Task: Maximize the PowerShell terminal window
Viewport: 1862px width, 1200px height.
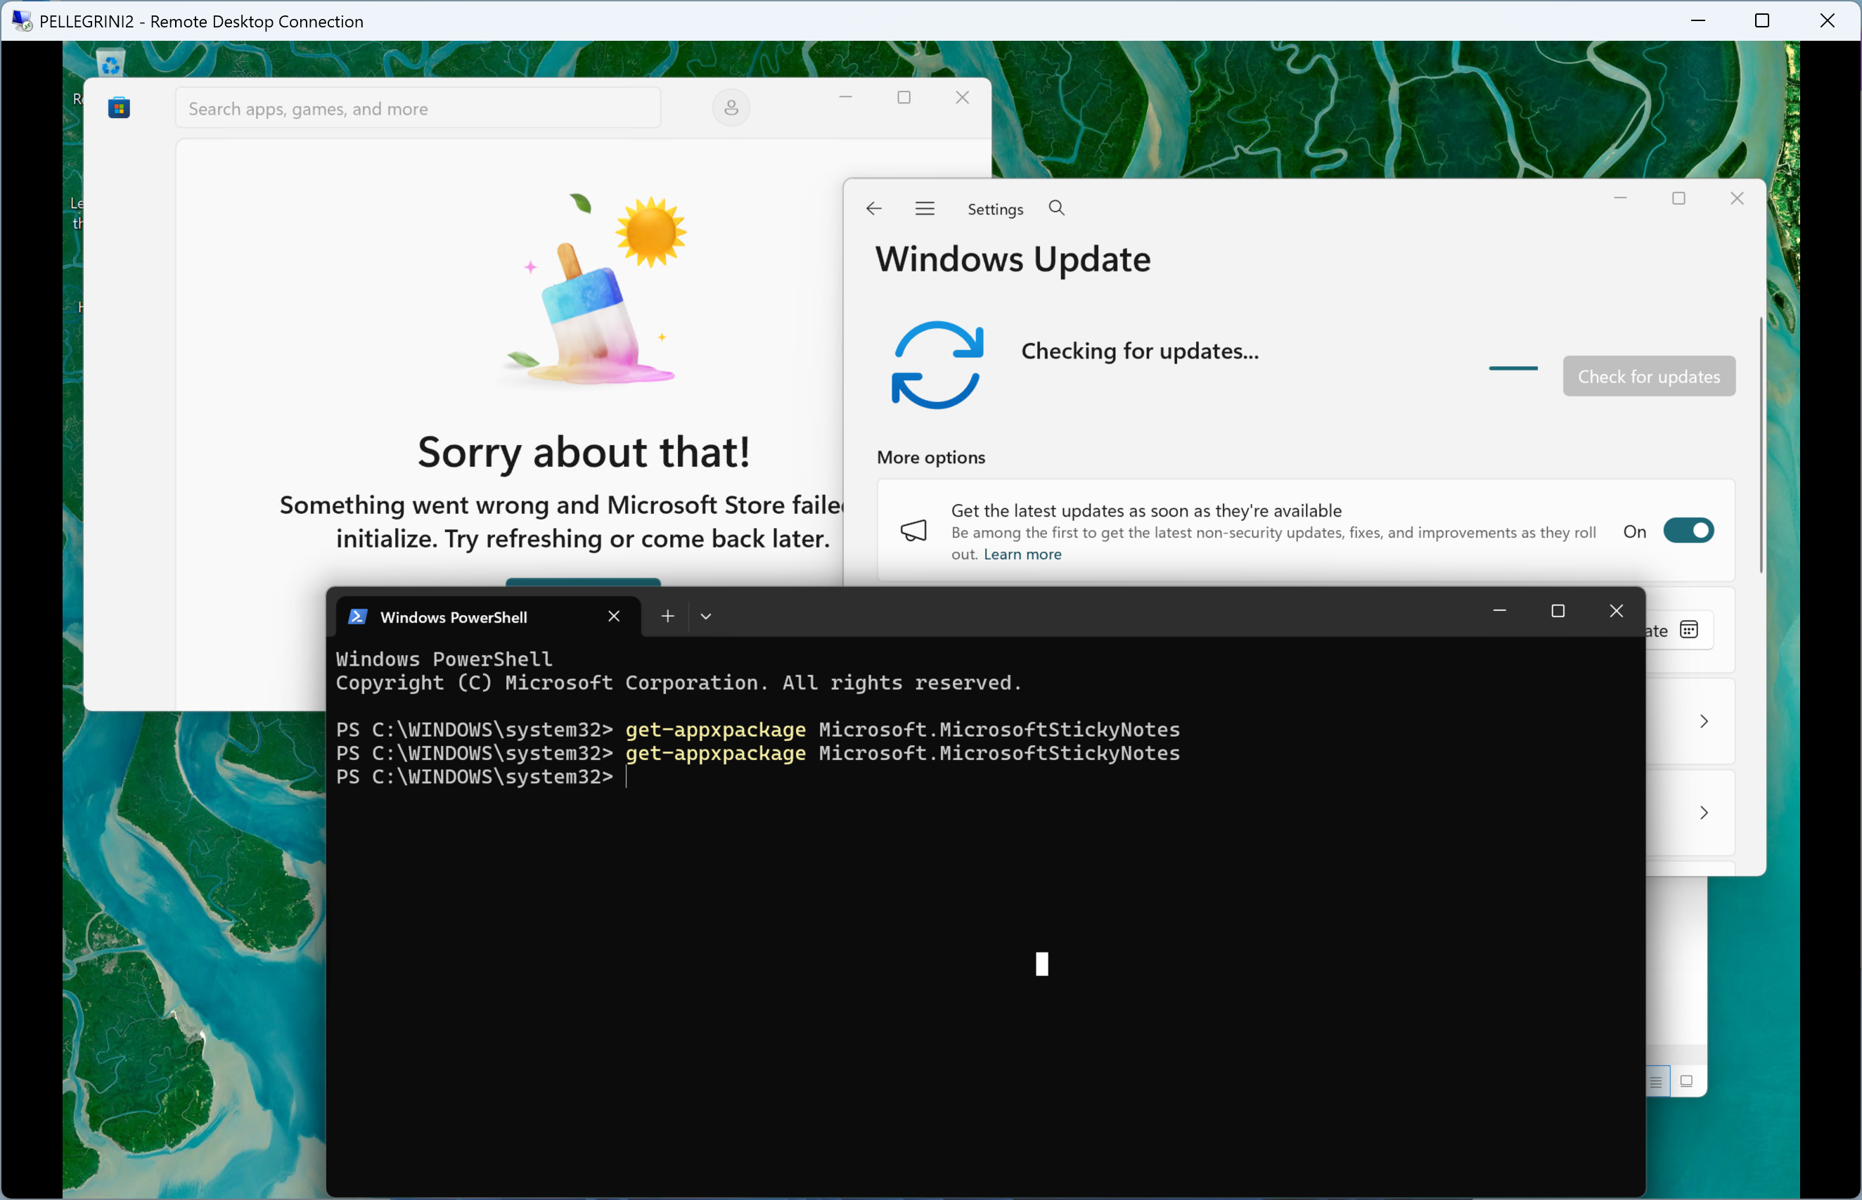Action: (1558, 611)
